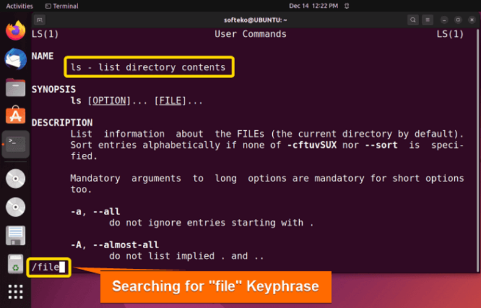481x308 pixels.
Task: Open the second disc drive icon
Action: pyautogui.click(x=15, y=207)
